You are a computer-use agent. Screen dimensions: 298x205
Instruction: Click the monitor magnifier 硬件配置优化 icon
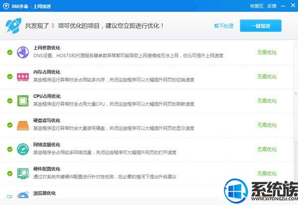[23, 173]
